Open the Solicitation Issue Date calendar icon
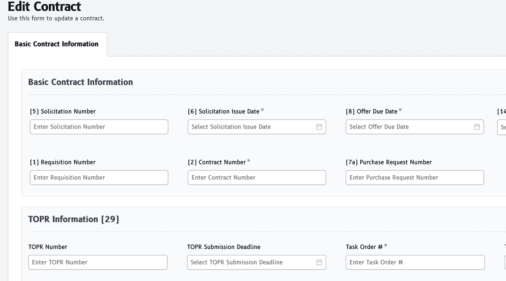 pyautogui.click(x=319, y=127)
